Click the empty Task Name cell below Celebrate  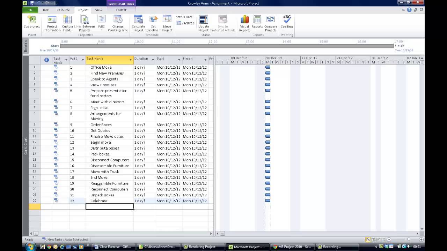[x=110, y=207]
